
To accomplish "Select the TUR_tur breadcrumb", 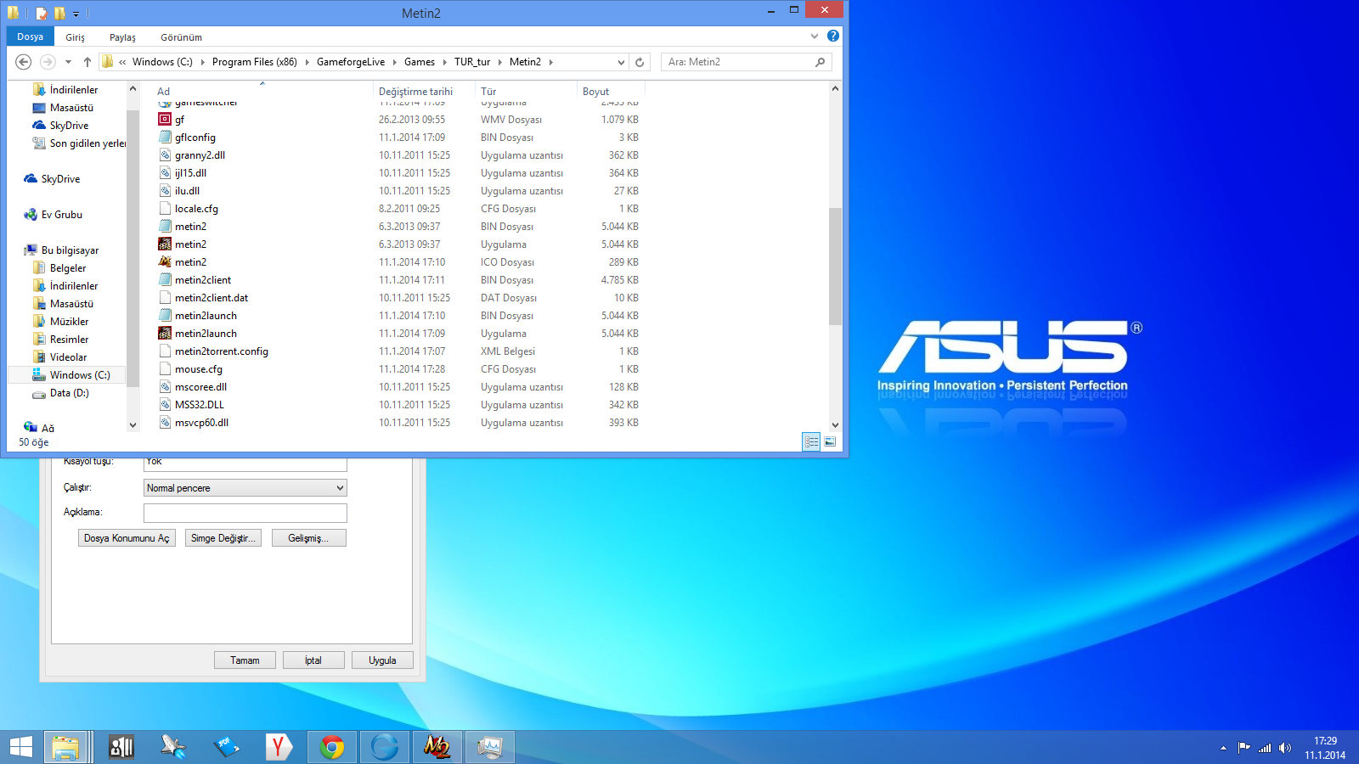I will click(x=472, y=62).
